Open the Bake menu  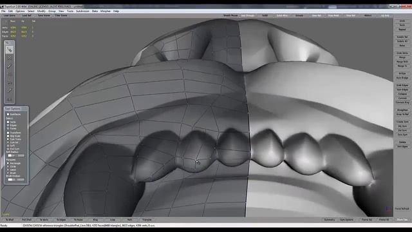coord(95,12)
